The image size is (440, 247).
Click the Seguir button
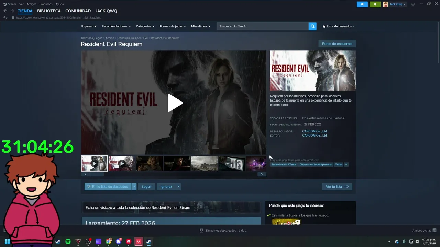[146, 187]
